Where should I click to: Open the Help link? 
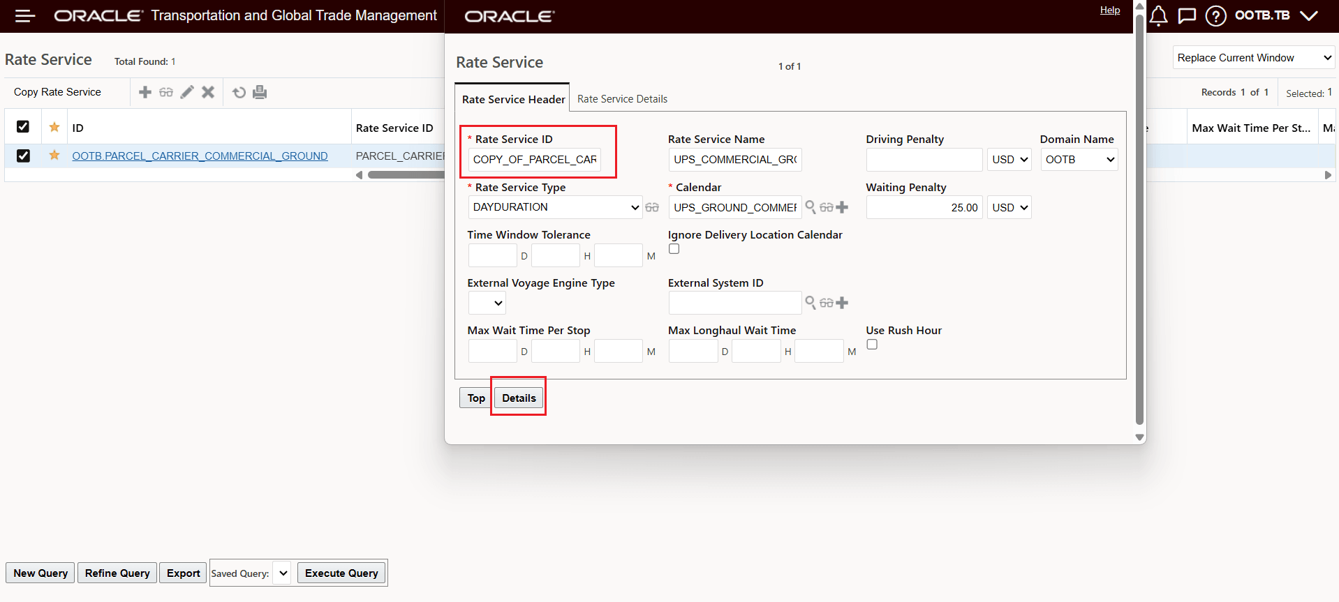(x=1110, y=10)
